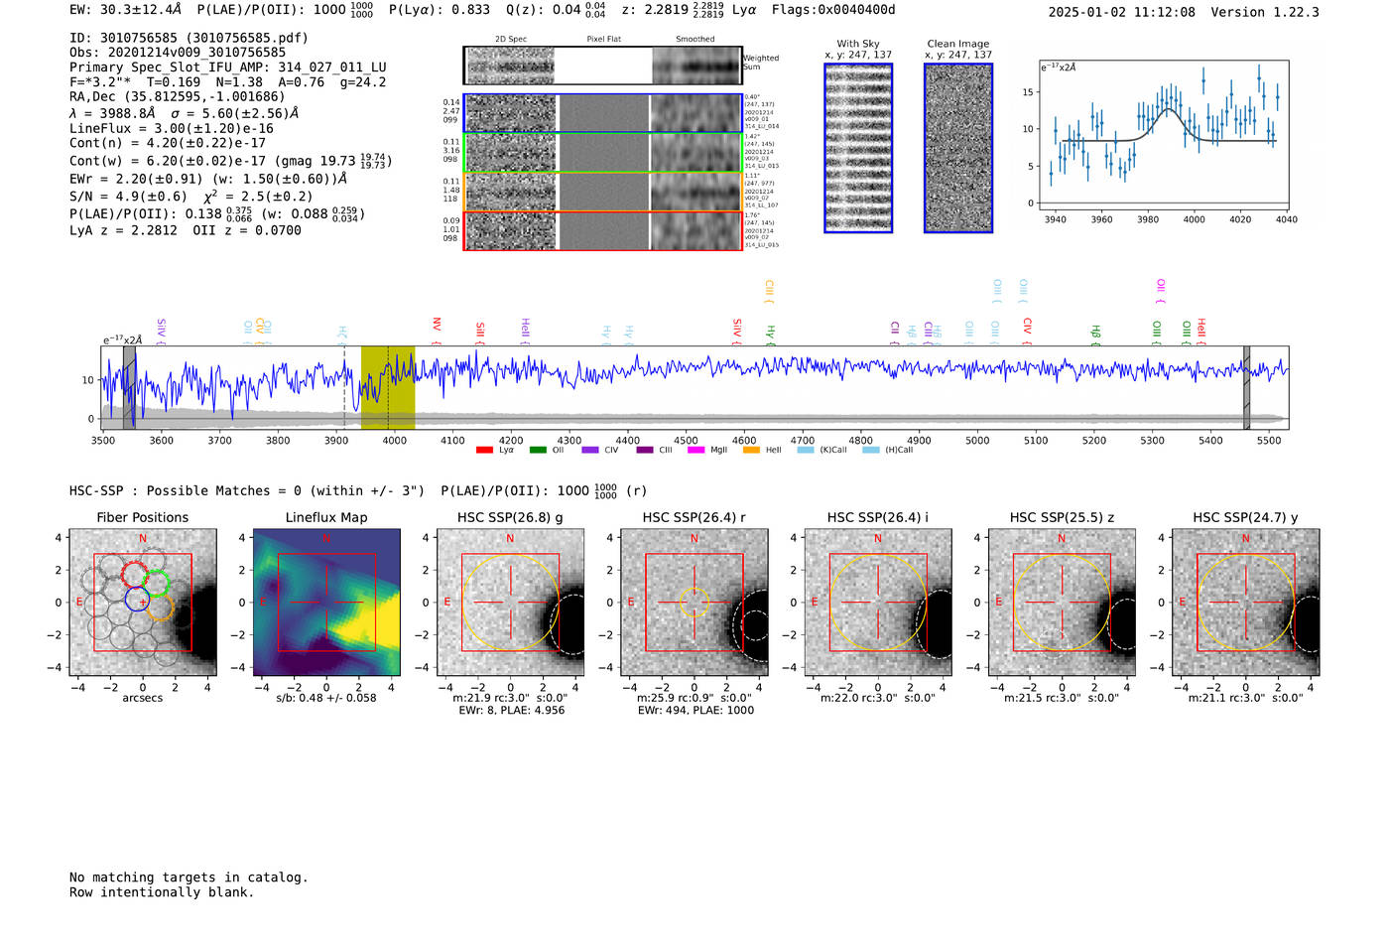Screen dimensions: 1389x946
Task: Click the 'LyA z = 2.2812' line
Action: [124, 230]
